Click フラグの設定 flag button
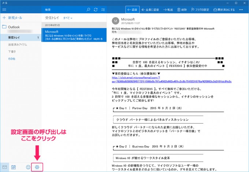Screen dimensions: 249x172 (200, 10)
